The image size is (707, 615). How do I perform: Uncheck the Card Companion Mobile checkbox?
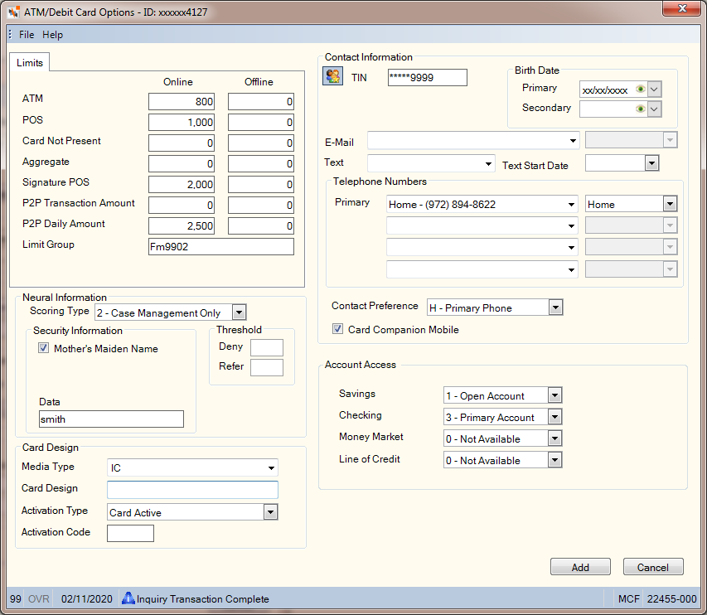[x=337, y=329]
